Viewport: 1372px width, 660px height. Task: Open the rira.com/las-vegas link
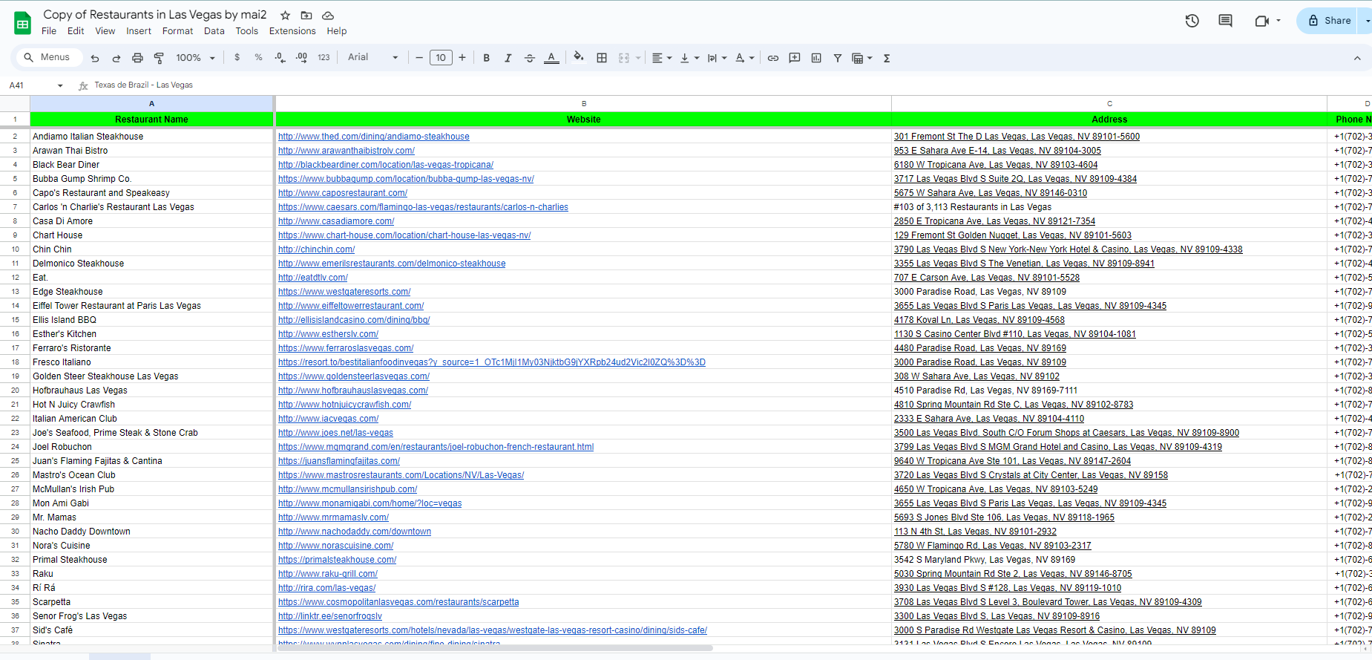pos(327,588)
